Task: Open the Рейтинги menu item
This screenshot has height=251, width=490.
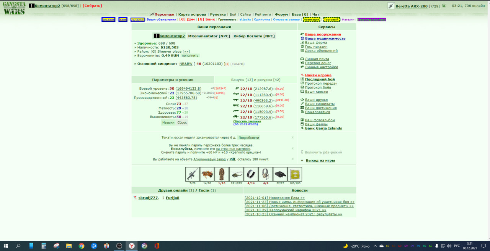Action: point(263,14)
